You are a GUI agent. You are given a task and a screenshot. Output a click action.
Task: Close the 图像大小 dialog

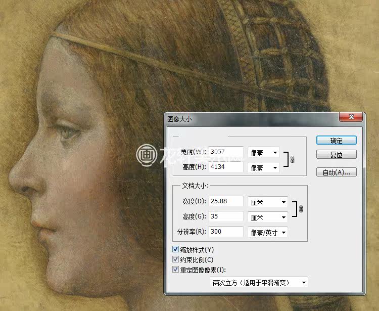click(x=351, y=117)
